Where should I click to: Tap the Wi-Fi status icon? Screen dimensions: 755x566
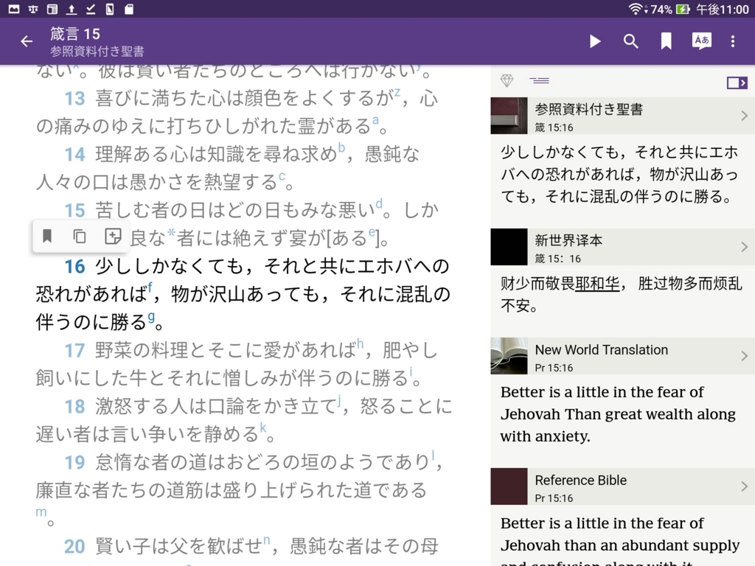tap(637, 9)
